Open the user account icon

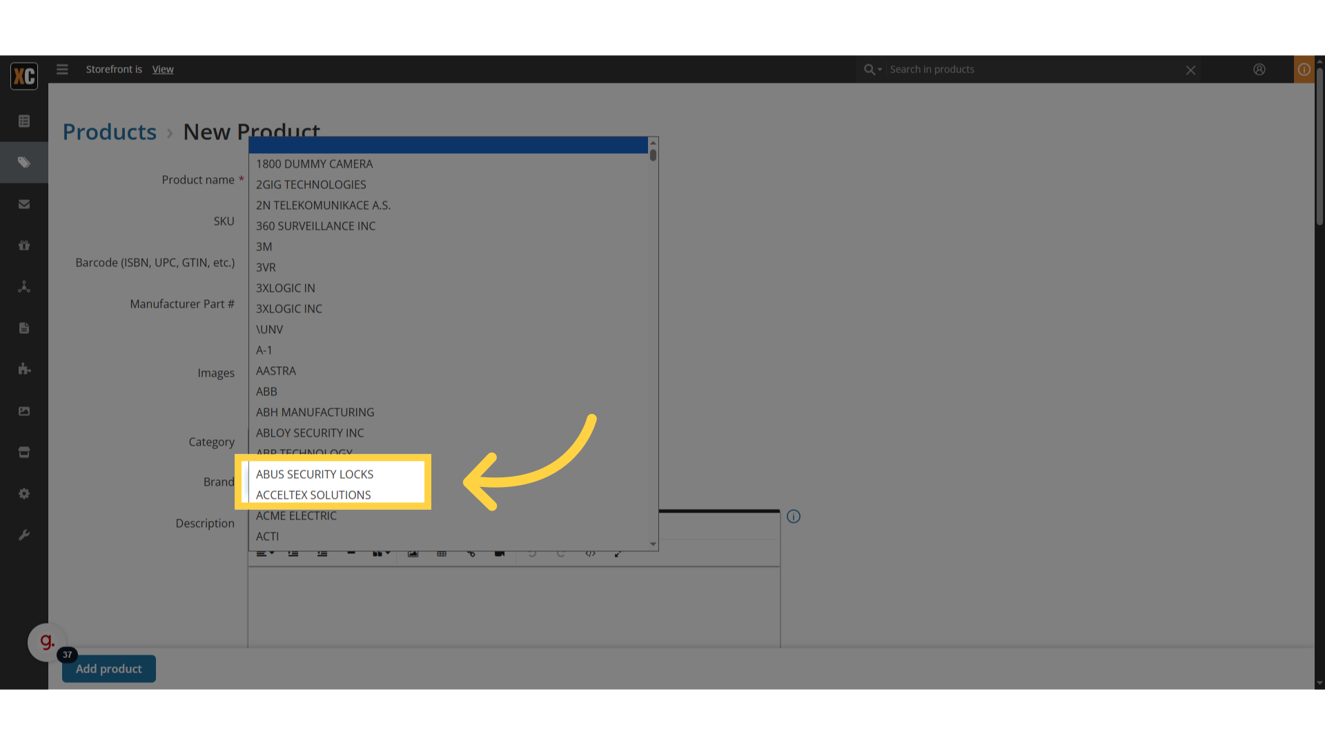pyautogui.click(x=1259, y=70)
